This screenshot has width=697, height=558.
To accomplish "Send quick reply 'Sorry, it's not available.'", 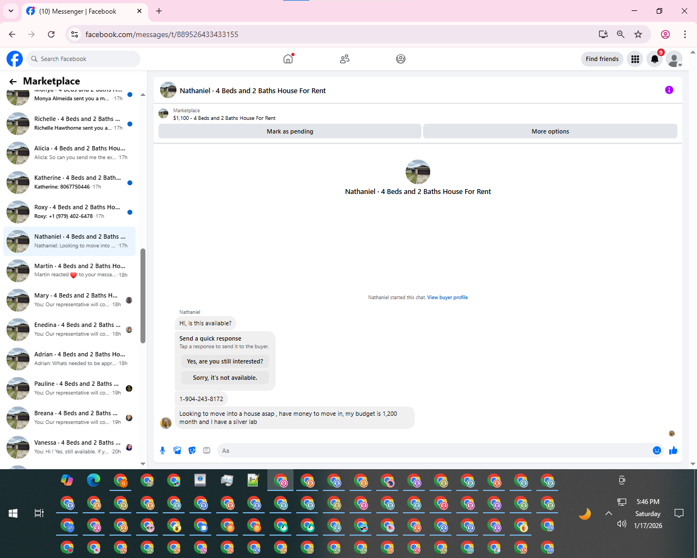I will [x=225, y=378].
